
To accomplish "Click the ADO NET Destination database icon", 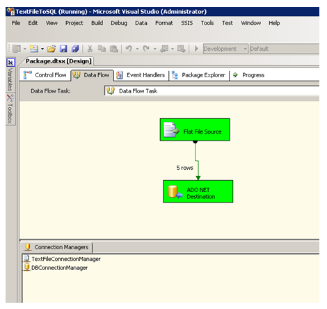I will (175, 192).
